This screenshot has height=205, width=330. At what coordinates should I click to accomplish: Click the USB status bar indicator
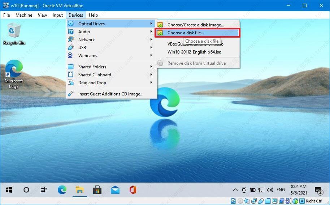[261, 201]
